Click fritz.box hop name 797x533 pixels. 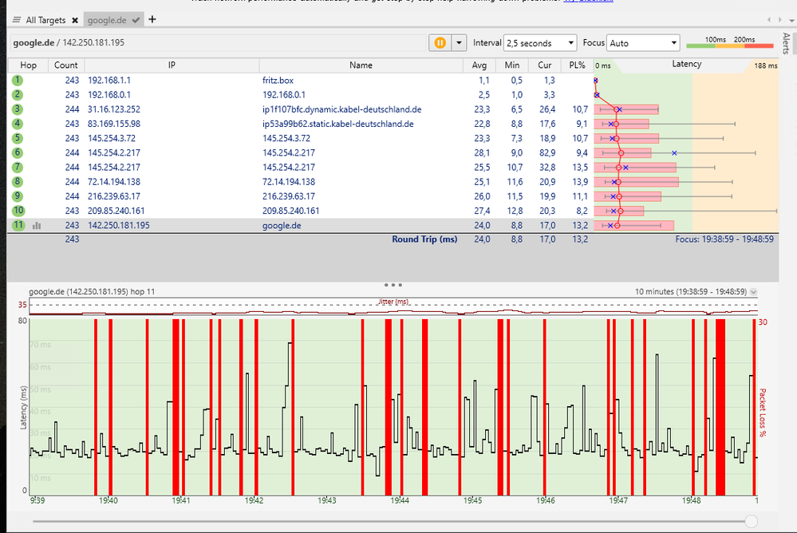click(278, 81)
